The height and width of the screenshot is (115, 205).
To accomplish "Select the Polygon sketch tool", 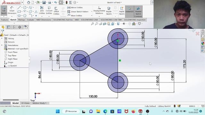I will [25, 16].
